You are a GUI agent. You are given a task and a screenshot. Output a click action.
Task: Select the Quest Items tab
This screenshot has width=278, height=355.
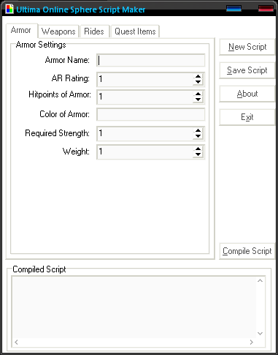click(135, 31)
